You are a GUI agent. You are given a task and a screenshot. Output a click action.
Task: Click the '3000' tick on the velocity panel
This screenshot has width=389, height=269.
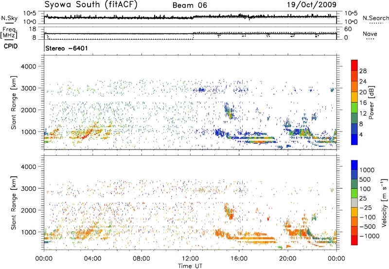29,188
